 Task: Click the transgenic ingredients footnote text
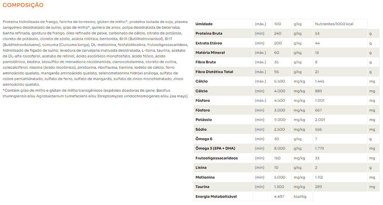click(x=95, y=93)
